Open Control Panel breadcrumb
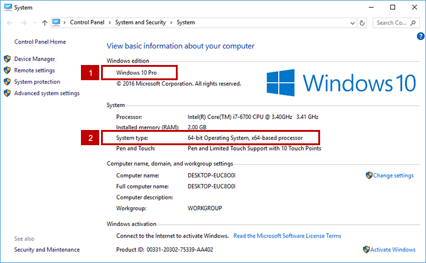Screen dimensions: 426x263 (87, 22)
